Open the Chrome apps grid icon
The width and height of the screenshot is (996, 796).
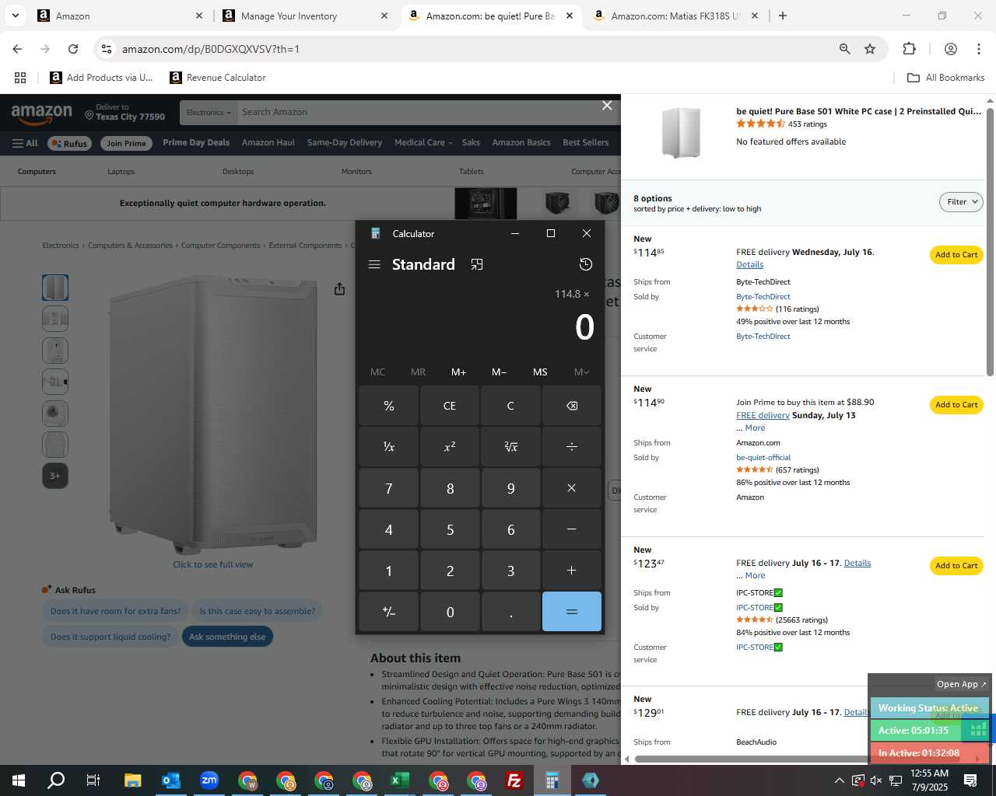coord(20,78)
